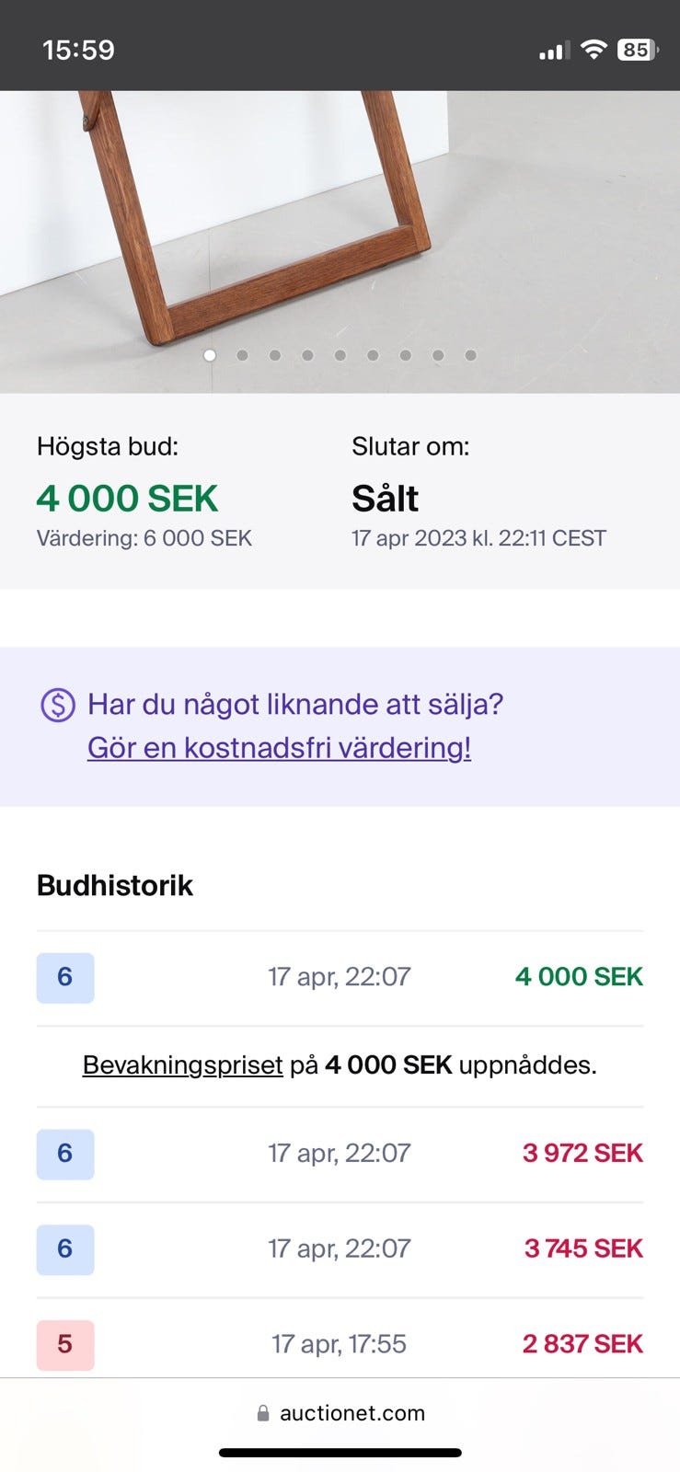This screenshot has height=1472, width=680.
Task: Open the Bevakningspriset link
Action: [182, 1065]
